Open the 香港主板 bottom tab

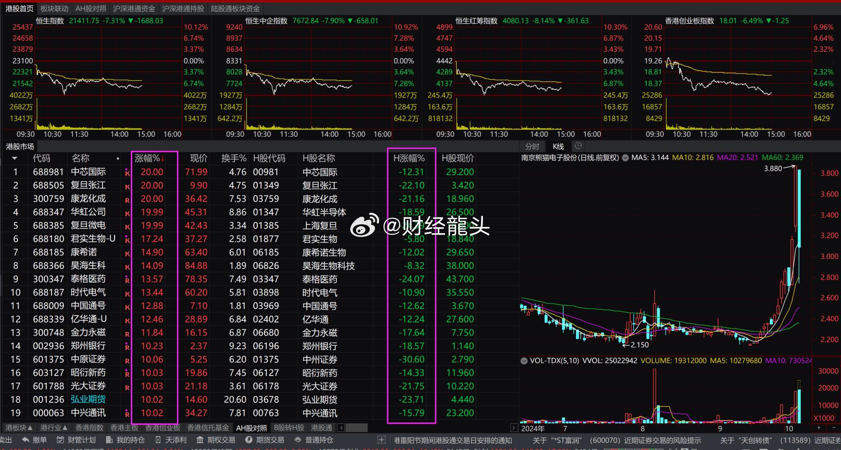(x=124, y=428)
